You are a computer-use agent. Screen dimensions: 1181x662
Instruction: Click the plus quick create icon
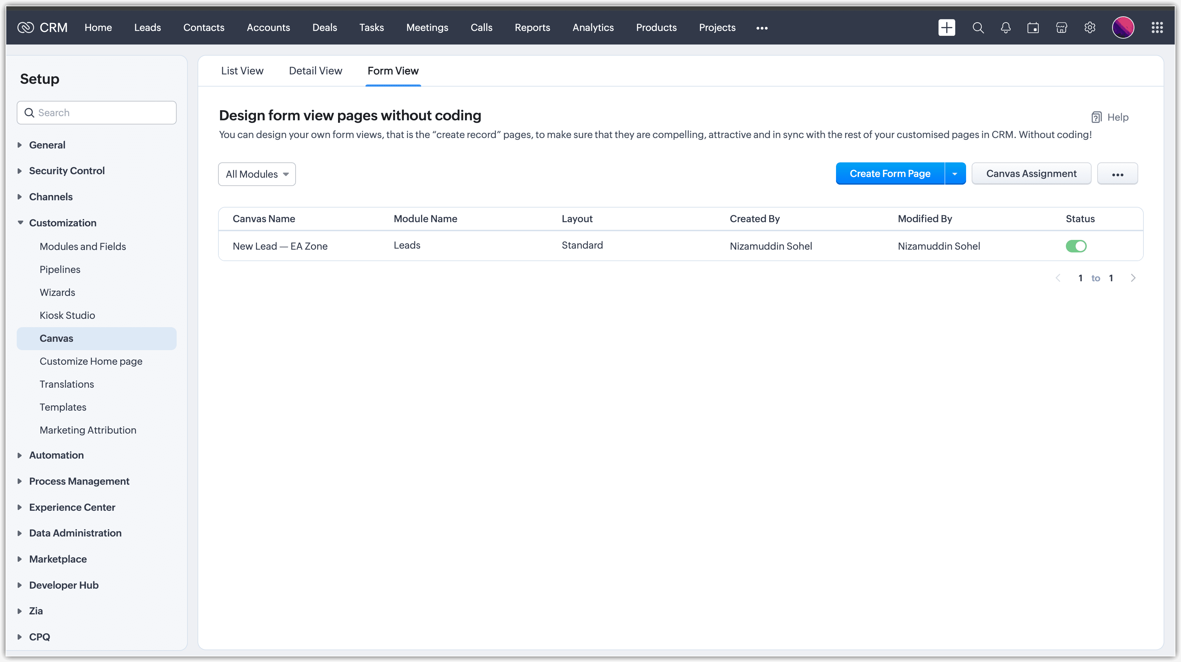click(x=946, y=27)
